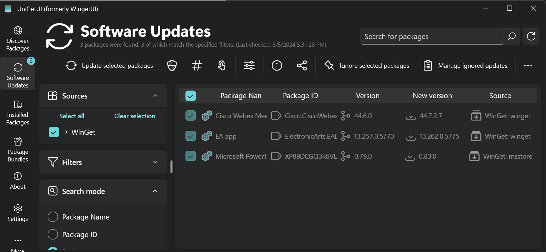The image size is (546, 252).
Task: Click the tag icon beside Cisco.CiscoWebex ID
Action: click(276, 115)
